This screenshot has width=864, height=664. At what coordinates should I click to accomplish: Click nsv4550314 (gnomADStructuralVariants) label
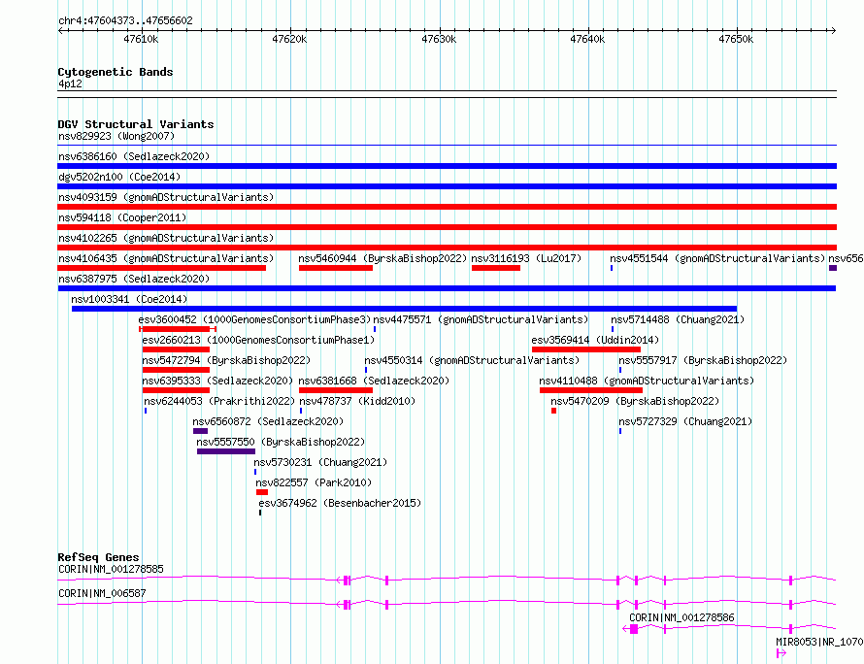[x=472, y=360]
